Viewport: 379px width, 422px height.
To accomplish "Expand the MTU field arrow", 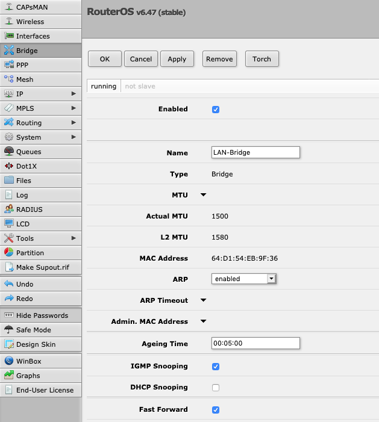I will pos(204,194).
